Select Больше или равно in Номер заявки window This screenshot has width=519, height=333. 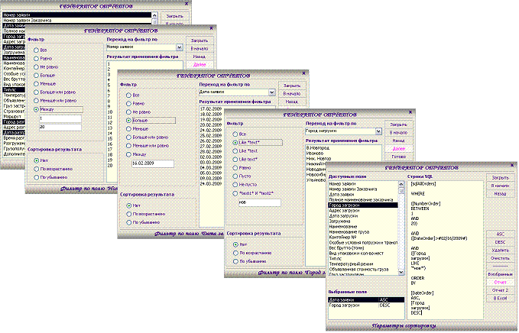36,92
